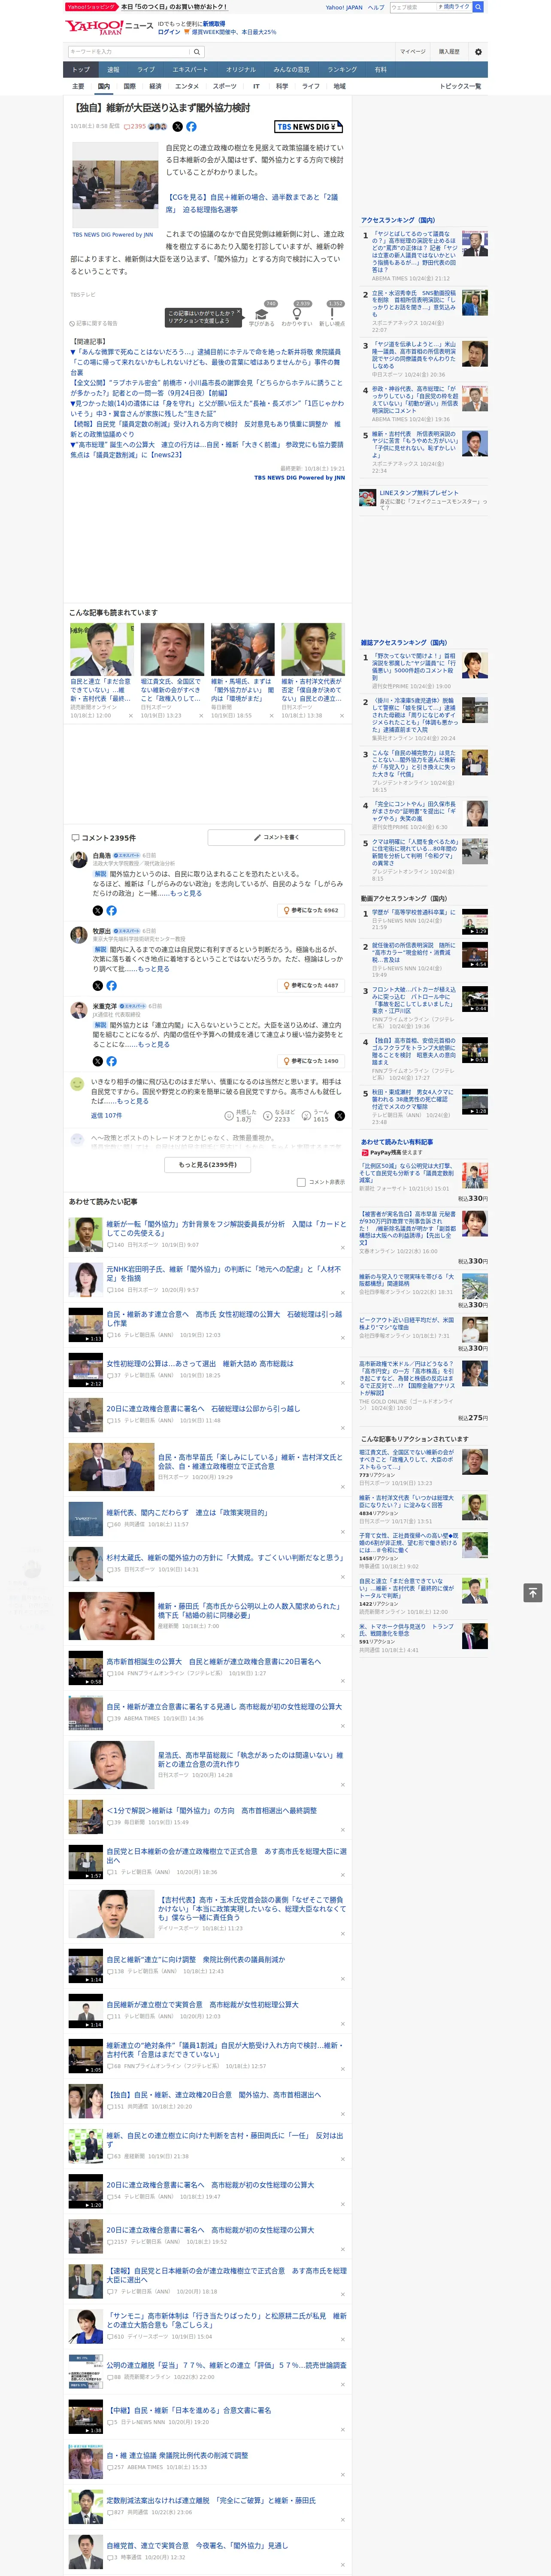Screen dimensions: 551x2576
Task: Click 参考になった 6962 button
Action: [311, 910]
